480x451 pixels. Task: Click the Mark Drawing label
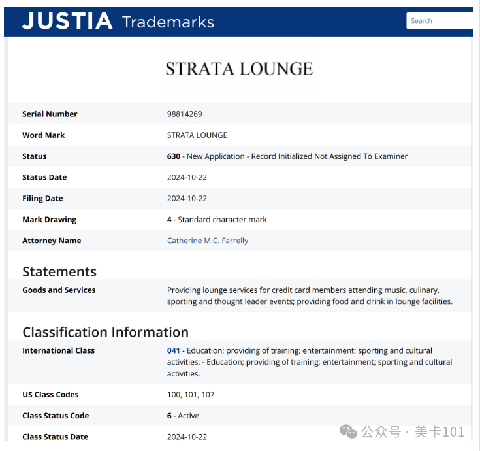pyautogui.click(x=50, y=220)
